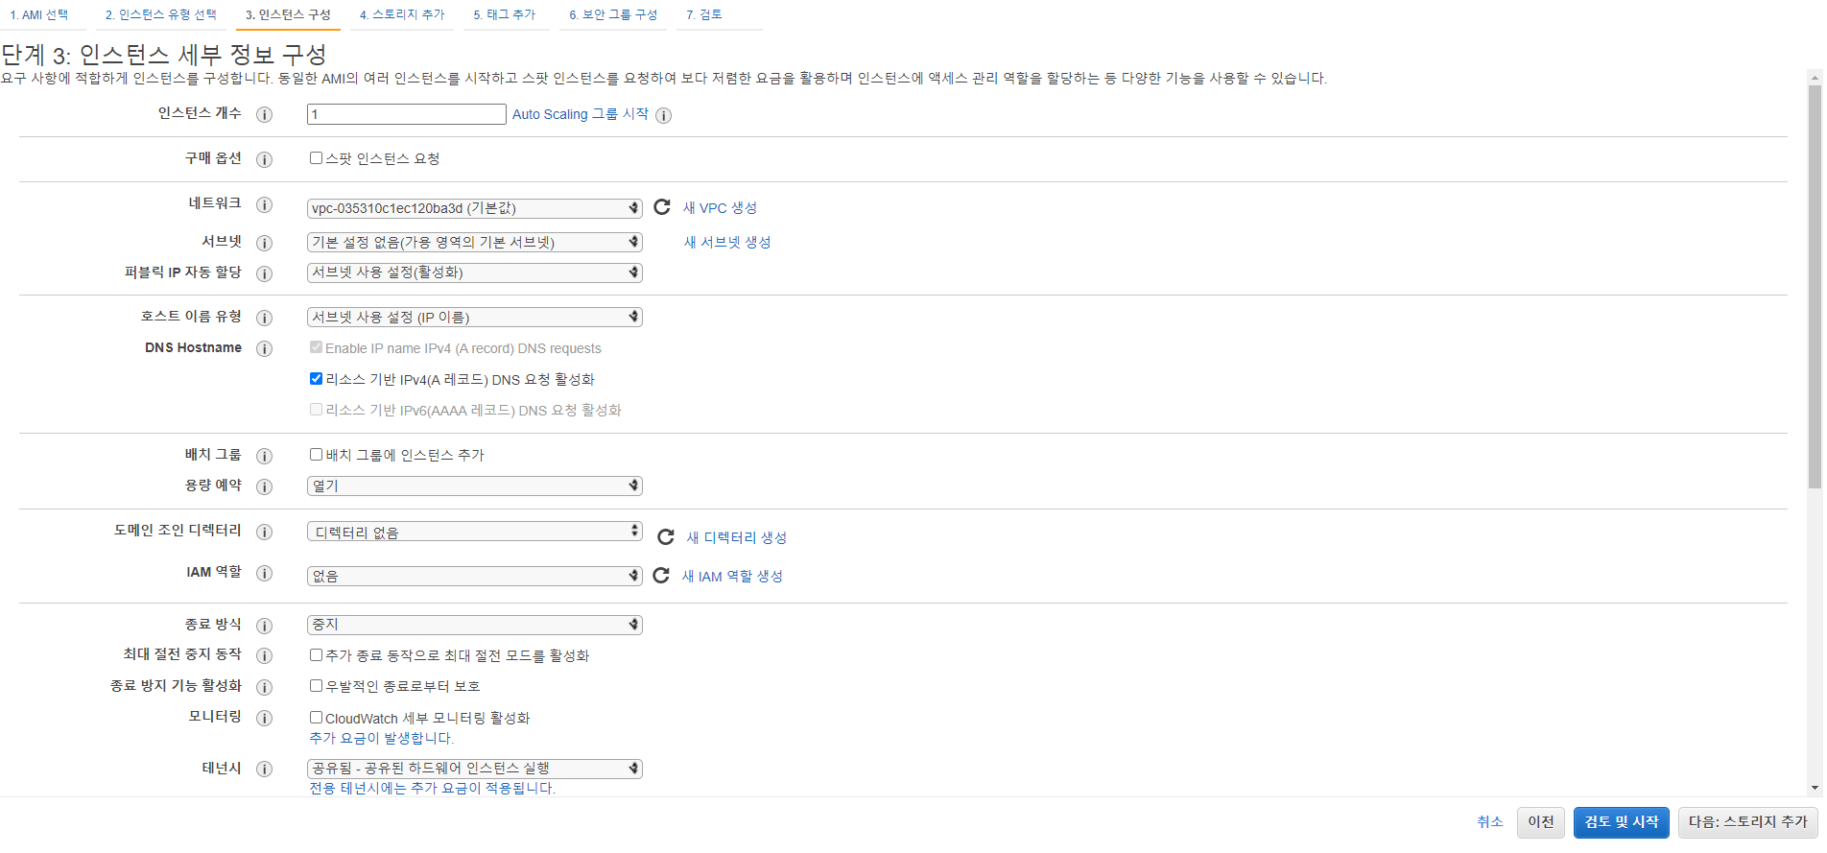Open the 새 서브넷 생성 link

point(727,243)
